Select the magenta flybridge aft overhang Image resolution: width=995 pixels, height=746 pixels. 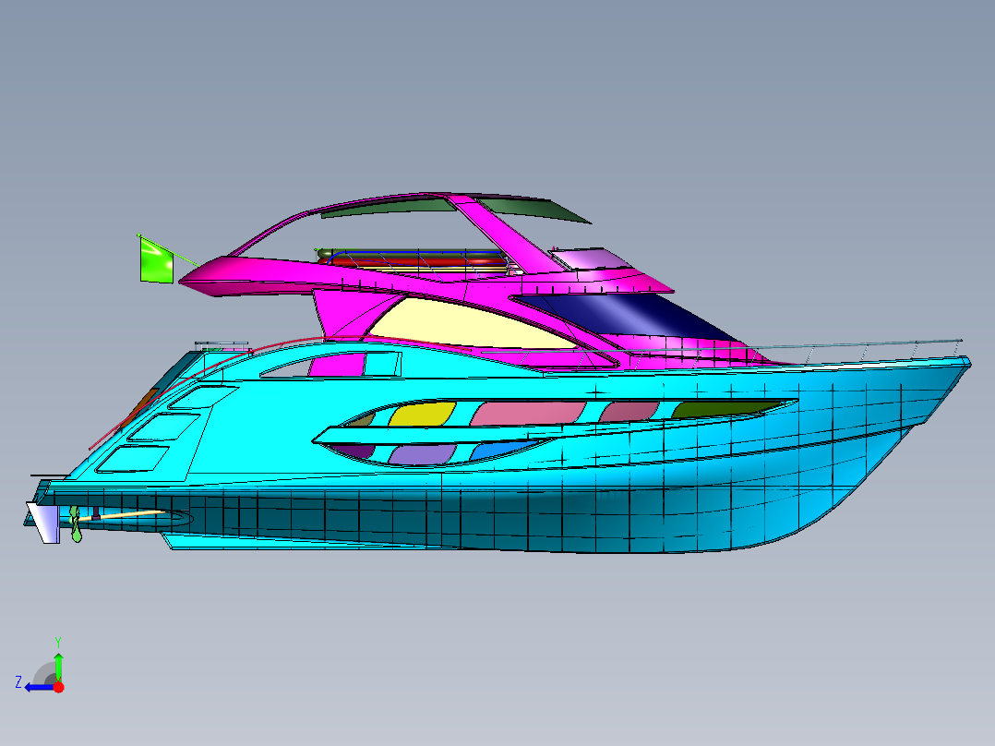point(254,275)
